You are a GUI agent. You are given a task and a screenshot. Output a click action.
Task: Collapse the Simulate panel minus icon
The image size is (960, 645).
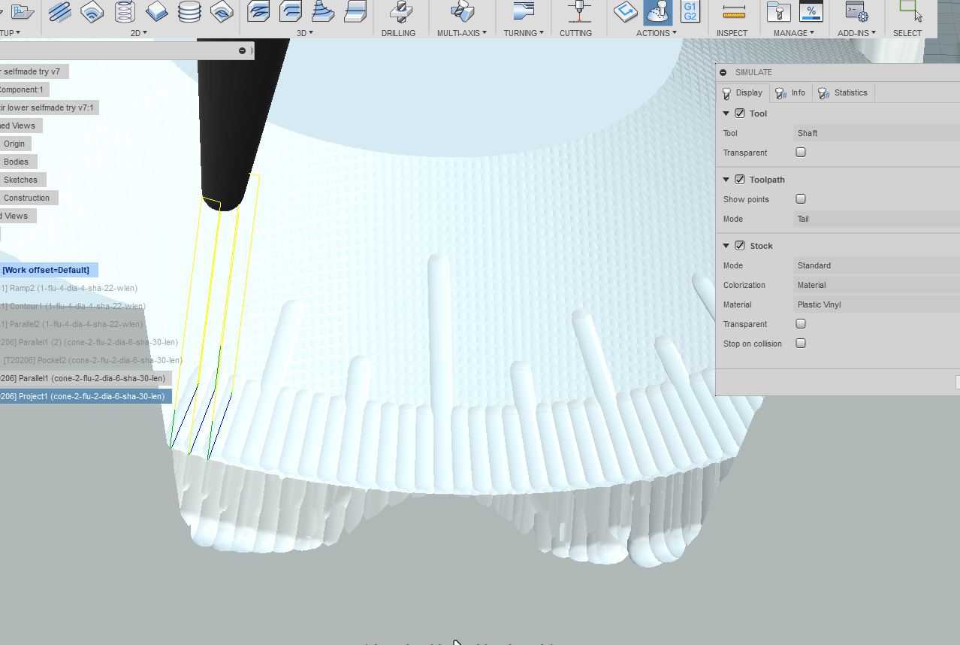[723, 72]
